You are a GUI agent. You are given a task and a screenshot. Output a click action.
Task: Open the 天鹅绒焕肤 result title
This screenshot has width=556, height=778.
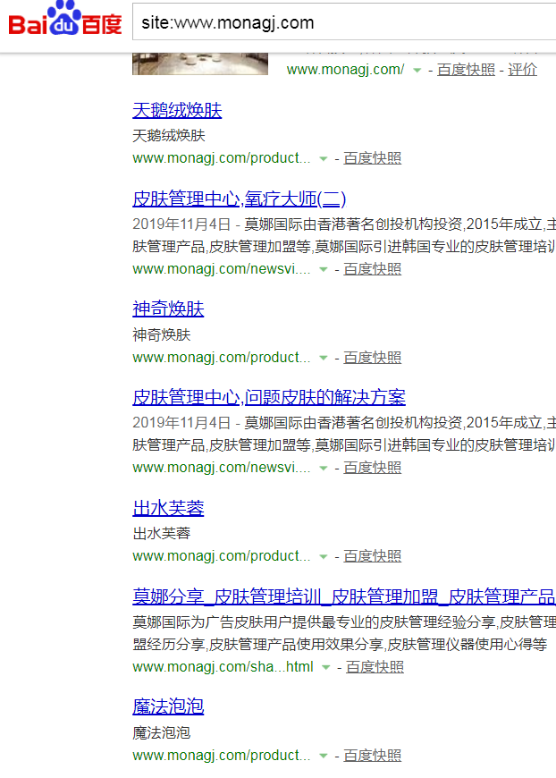177,110
